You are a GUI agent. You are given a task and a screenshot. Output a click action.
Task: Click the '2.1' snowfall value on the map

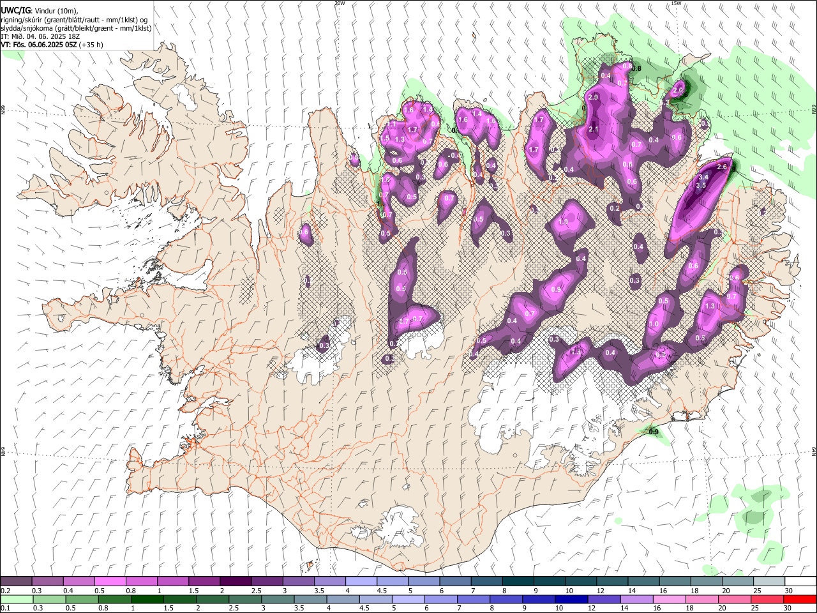coord(593,130)
